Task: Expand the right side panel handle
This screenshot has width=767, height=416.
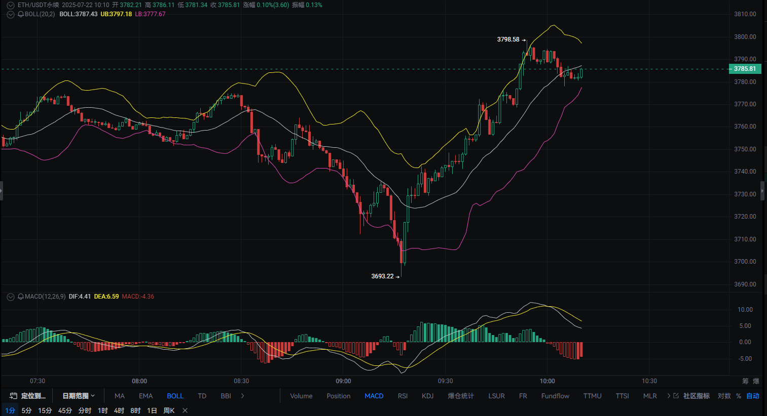Action: [x=762, y=191]
